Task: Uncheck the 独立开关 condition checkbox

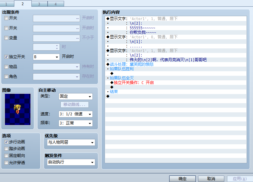Action: 6,57
